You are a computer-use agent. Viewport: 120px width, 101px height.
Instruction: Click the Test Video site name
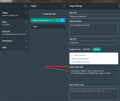(6, 25)
